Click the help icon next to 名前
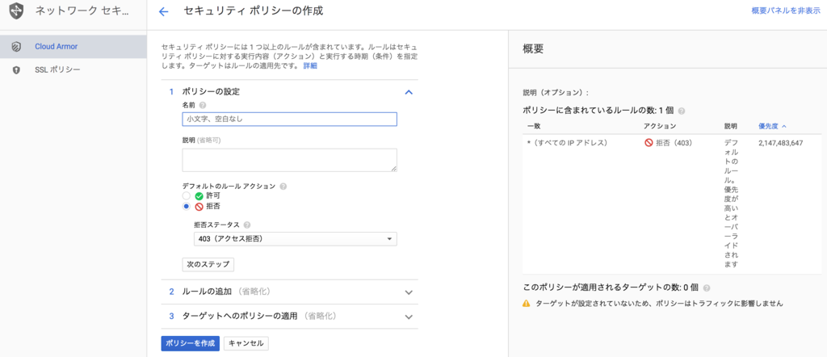This screenshot has height=357, width=827. tap(203, 105)
